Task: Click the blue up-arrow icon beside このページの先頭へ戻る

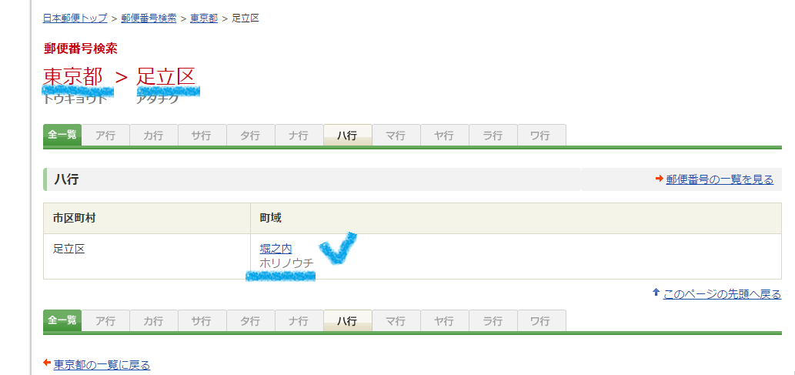Action: (x=656, y=293)
